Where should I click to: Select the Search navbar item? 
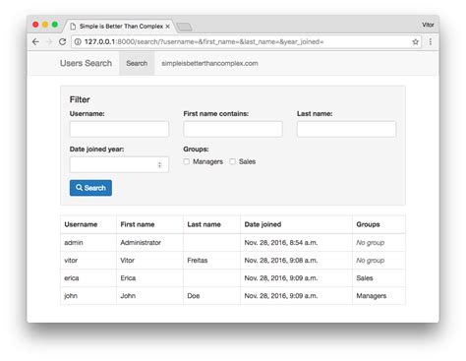[137, 63]
